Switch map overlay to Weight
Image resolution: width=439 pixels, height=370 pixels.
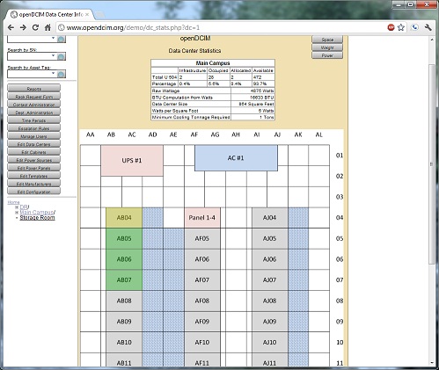pos(327,47)
